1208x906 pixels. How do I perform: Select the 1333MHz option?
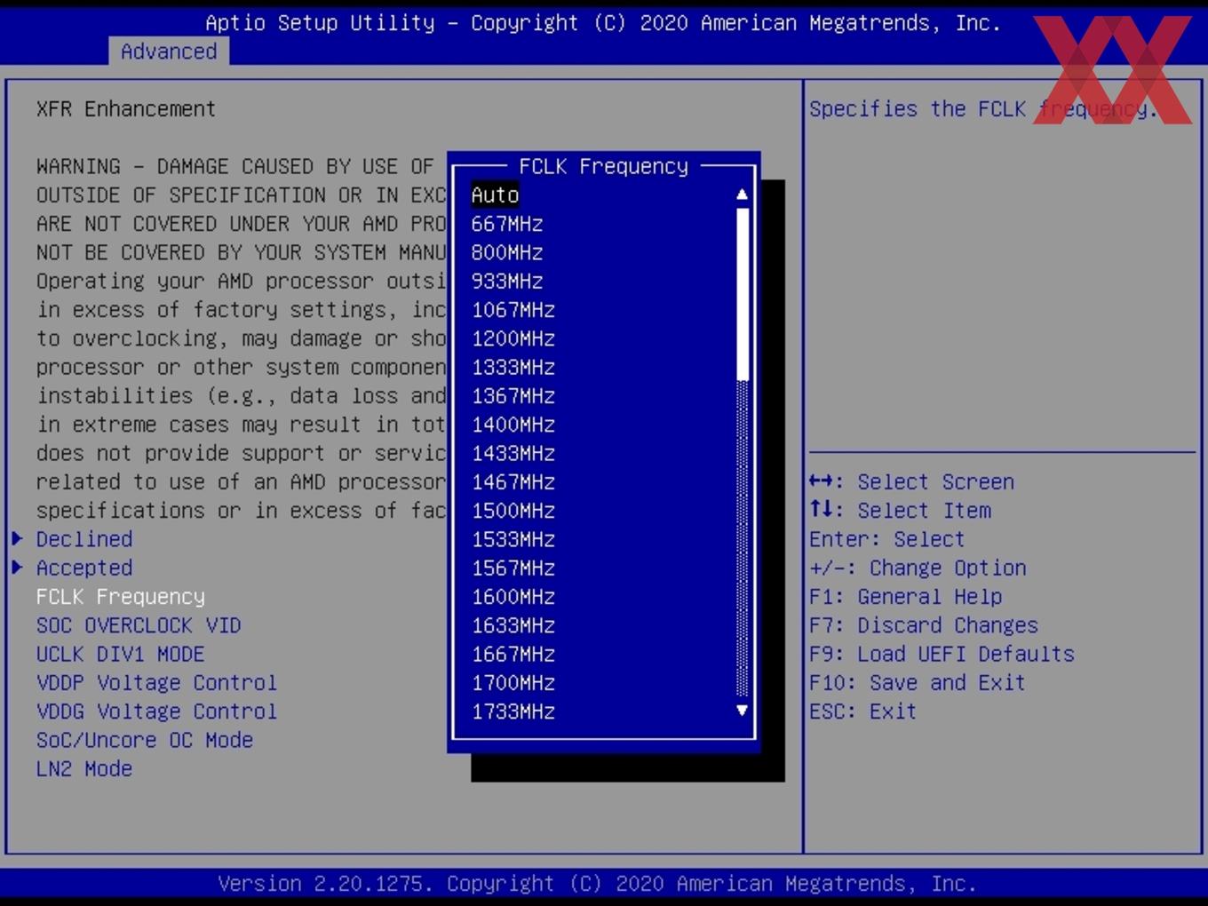click(513, 367)
